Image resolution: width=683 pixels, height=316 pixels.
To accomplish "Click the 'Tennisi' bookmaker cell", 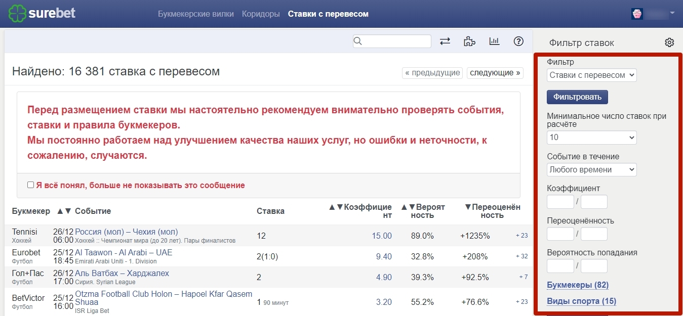I will click(25, 232).
